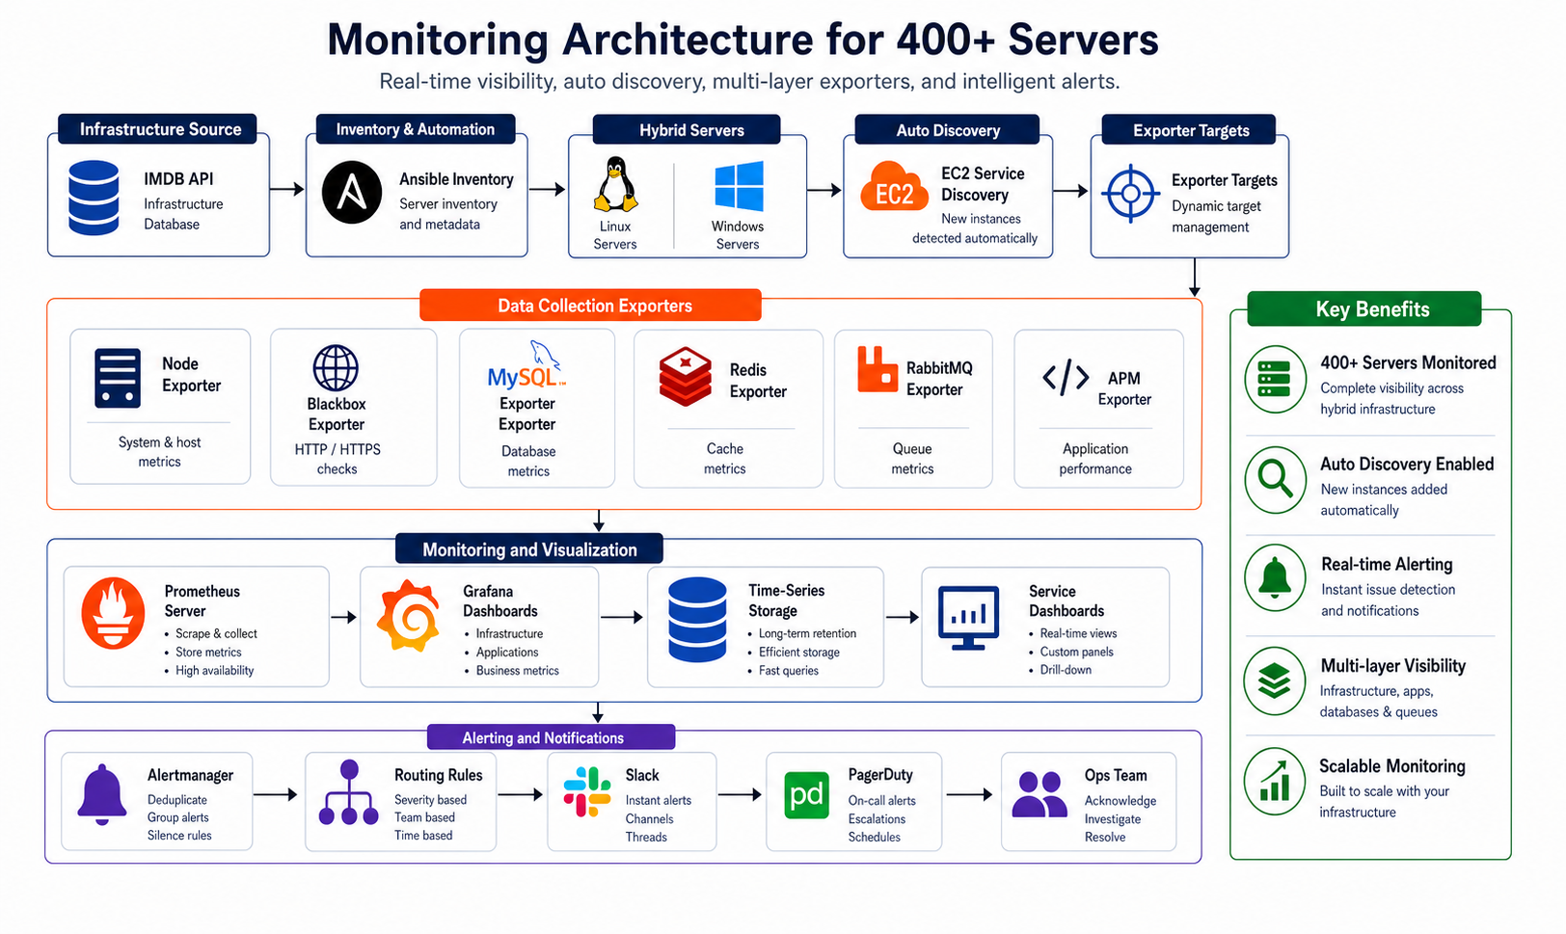The height and width of the screenshot is (934, 1566).
Task: Click 'Severity based' under Routing Rules
Action: pyautogui.click(x=430, y=800)
